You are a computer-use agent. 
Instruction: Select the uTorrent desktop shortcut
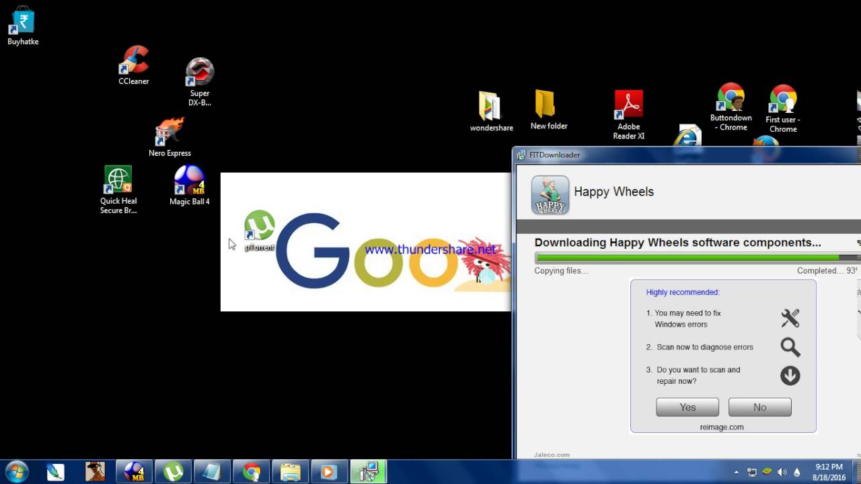(x=260, y=231)
